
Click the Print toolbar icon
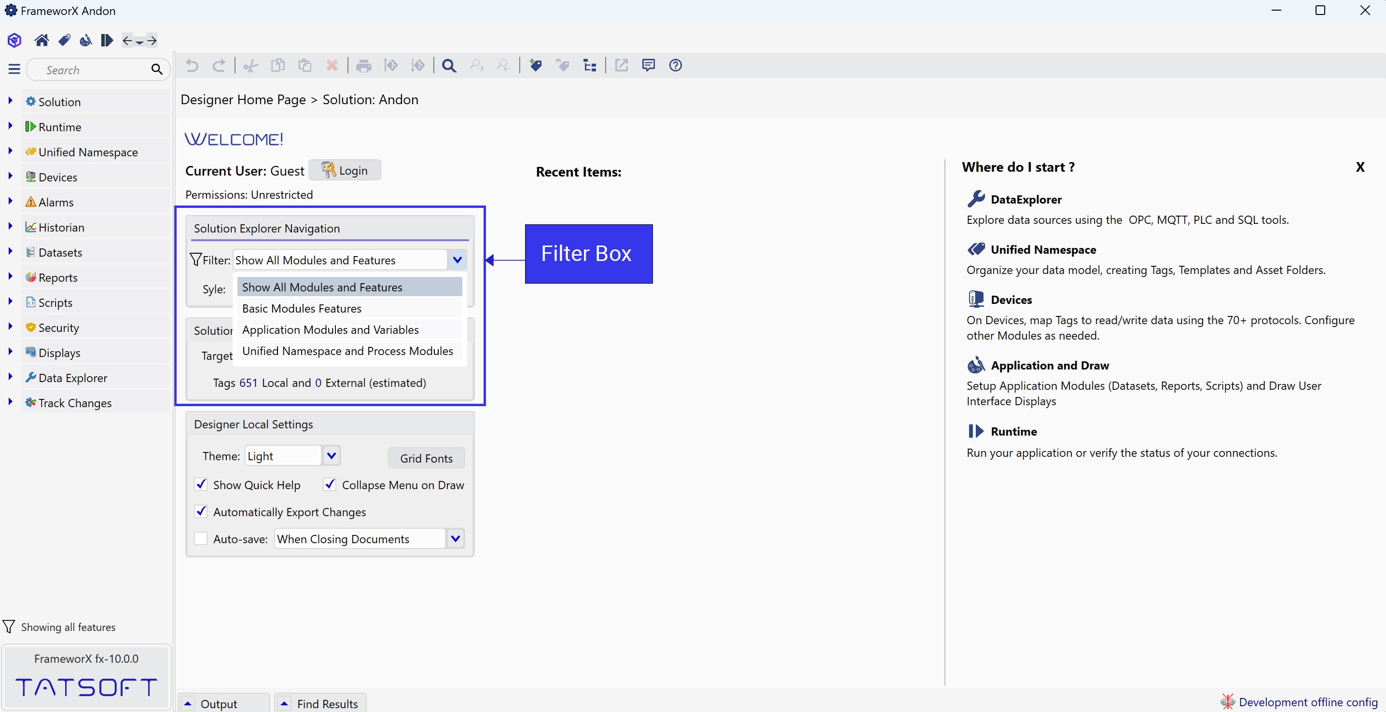pyautogui.click(x=364, y=66)
